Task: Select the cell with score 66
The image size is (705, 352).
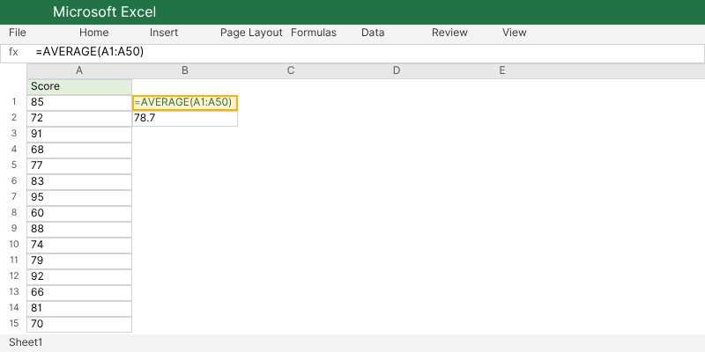Action: coord(79,293)
